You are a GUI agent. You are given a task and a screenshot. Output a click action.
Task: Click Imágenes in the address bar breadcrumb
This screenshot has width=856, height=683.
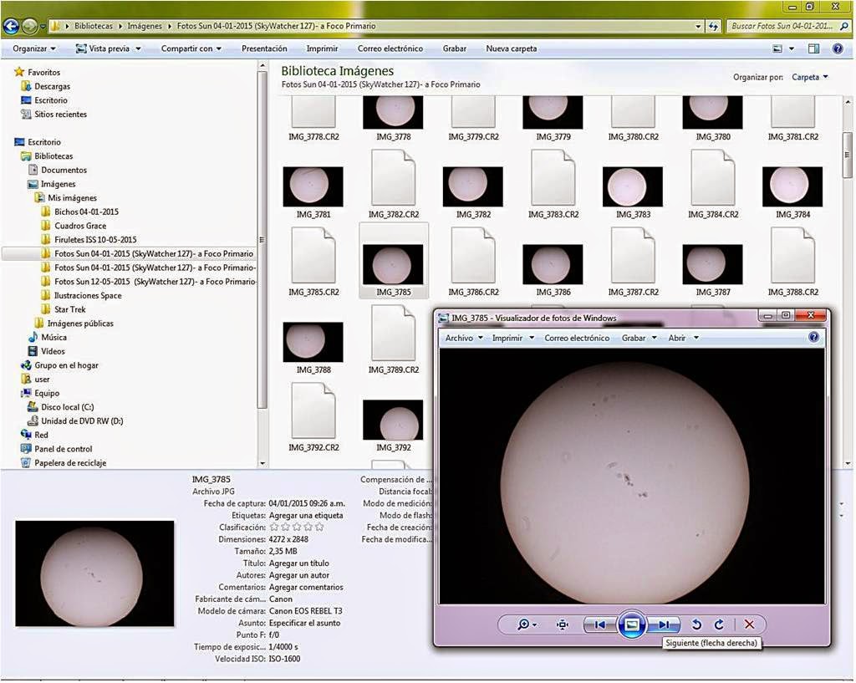(x=145, y=26)
